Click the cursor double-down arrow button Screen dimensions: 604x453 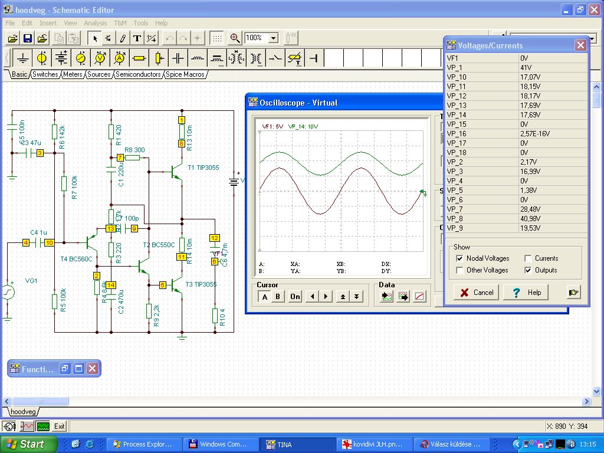coord(356,297)
